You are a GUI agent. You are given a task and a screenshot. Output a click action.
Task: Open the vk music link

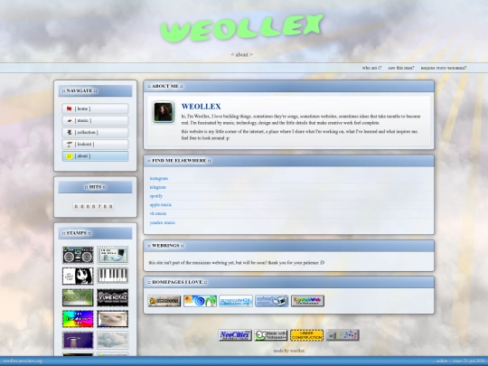pyautogui.click(x=158, y=213)
